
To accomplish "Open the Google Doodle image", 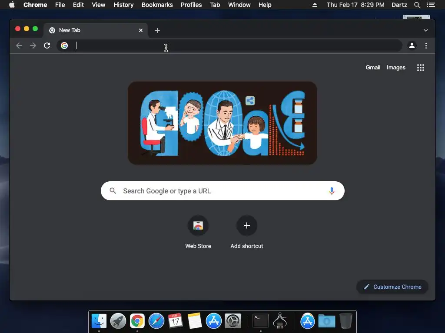I will pos(222,123).
